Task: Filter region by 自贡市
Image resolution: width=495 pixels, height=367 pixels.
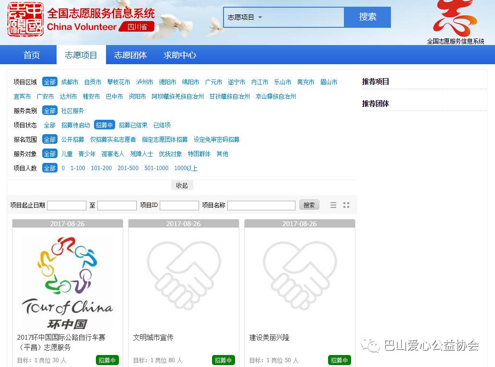Action: (93, 82)
